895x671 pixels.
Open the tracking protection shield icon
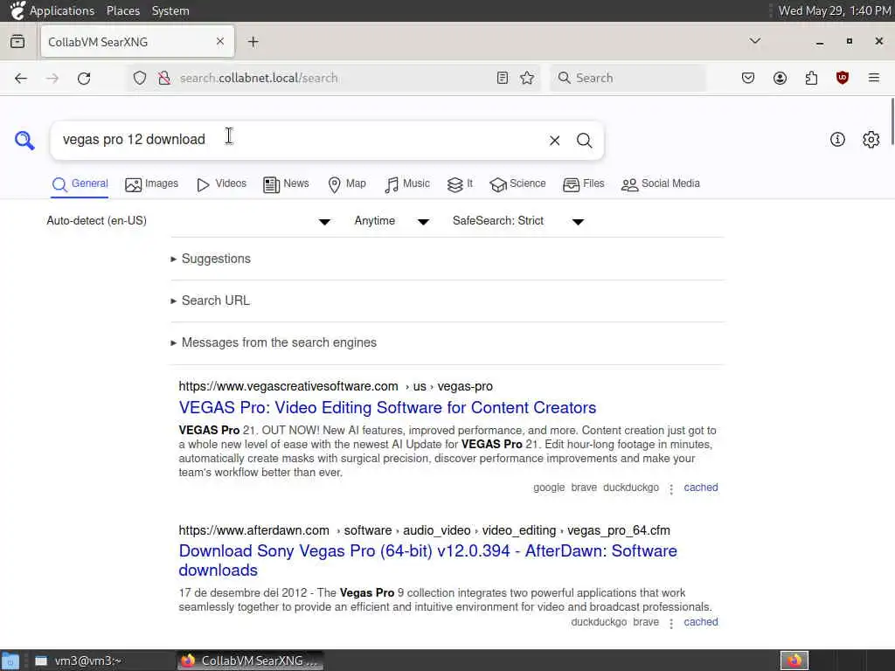(140, 78)
